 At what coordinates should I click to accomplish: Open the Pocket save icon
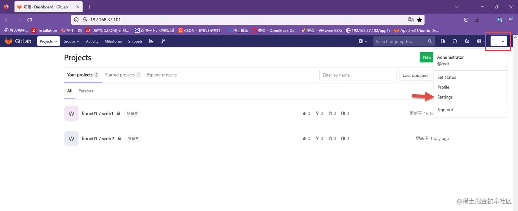tap(466, 20)
